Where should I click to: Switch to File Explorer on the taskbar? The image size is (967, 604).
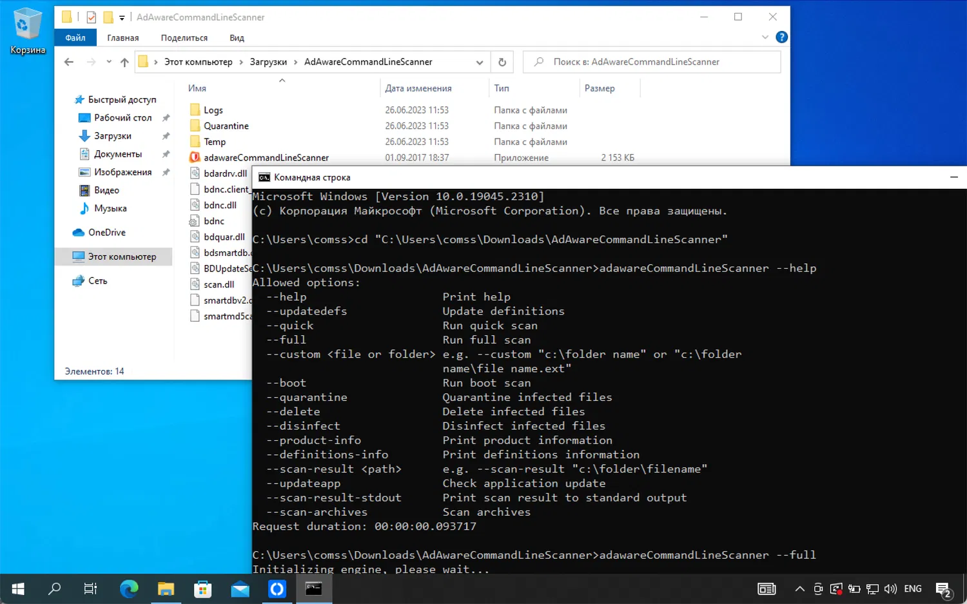(x=166, y=589)
